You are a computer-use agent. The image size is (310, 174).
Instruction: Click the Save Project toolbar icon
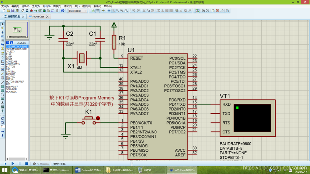pyautogui.click(x=13, y=11)
